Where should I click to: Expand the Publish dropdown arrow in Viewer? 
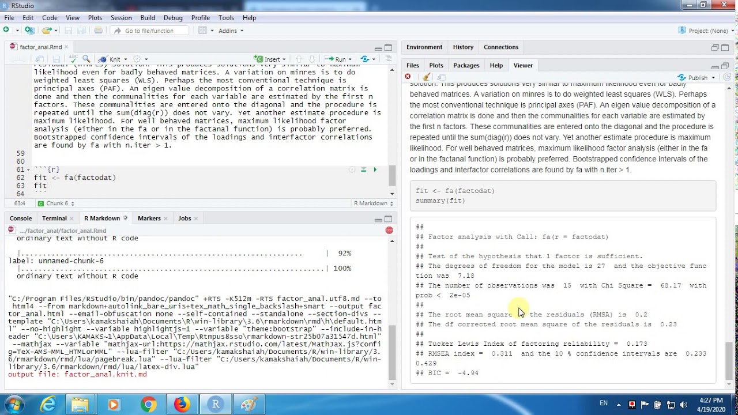[713, 77]
